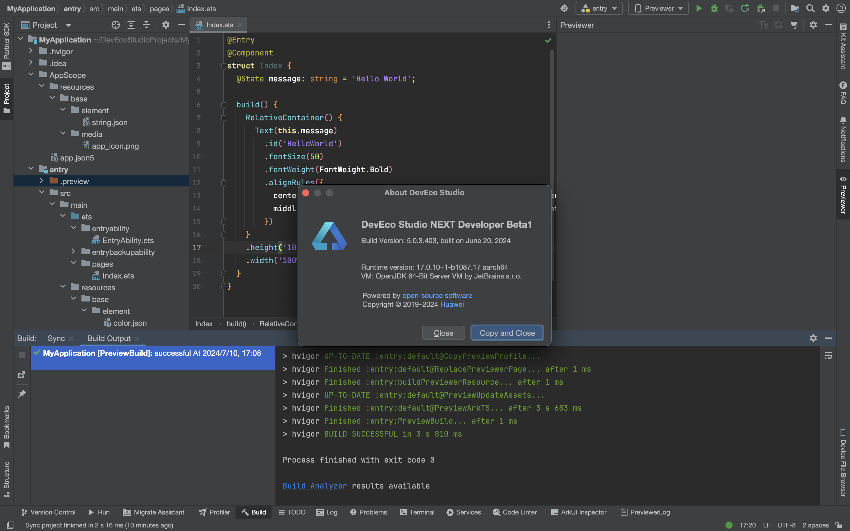Start debugging with the green bug icon
The width and height of the screenshot is (850, 531).
tap(714, 9)
